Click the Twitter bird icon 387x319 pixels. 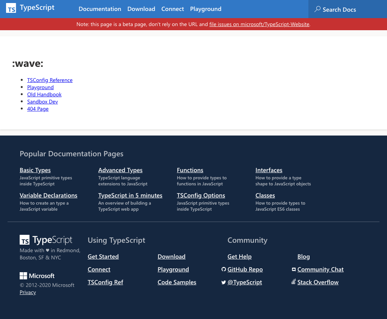pos(223,282)
